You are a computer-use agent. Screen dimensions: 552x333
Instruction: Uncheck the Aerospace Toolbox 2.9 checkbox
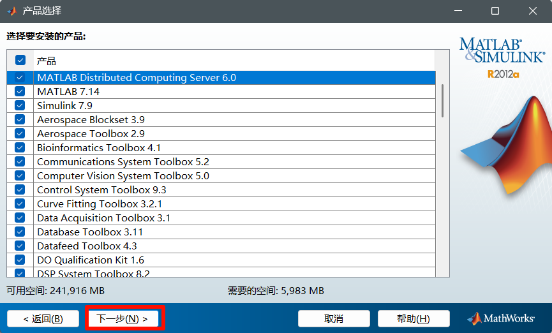tap(20, 134)
